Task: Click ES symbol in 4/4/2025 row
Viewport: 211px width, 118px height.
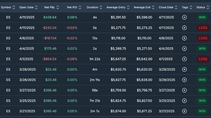Action: [x=8, y=49]
